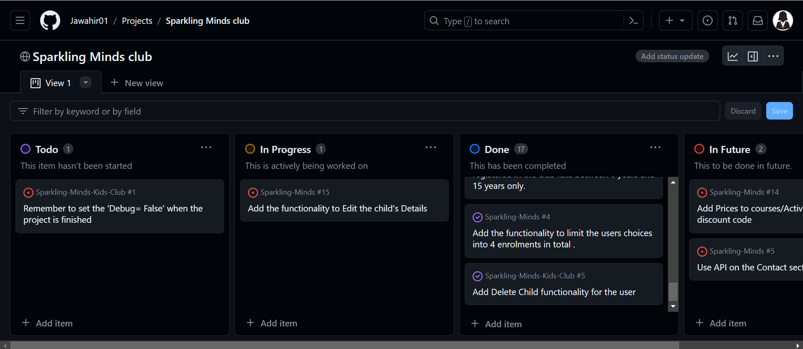Open the Projects breadcrumb link

137,20
